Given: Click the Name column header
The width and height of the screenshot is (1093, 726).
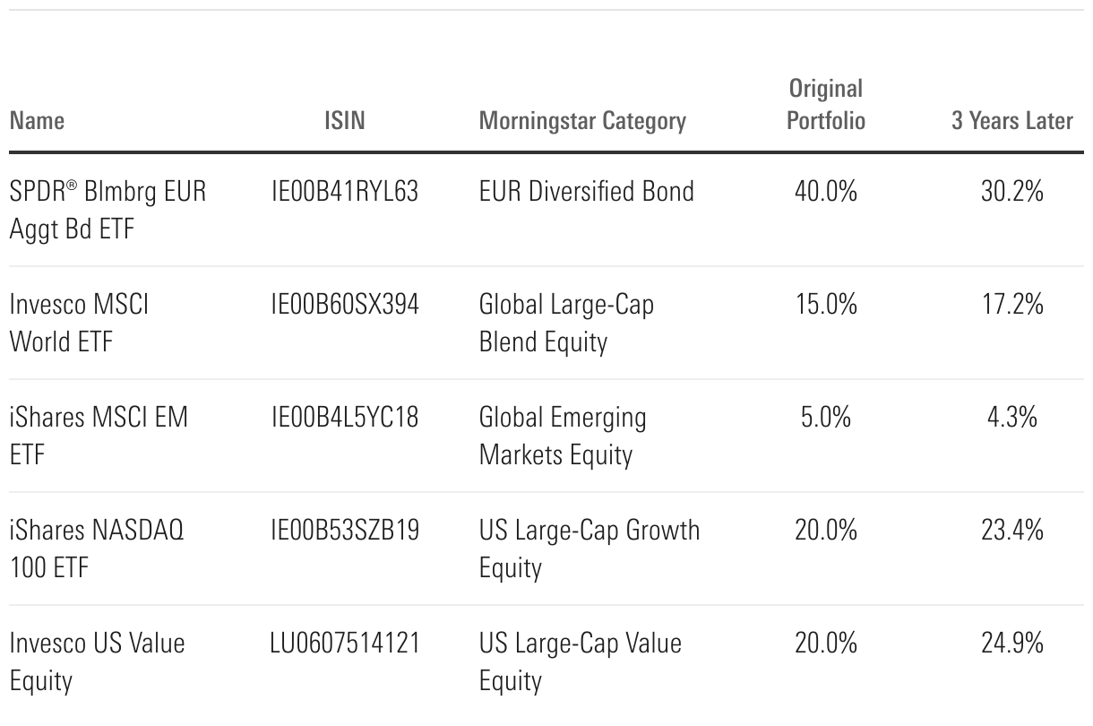Looking at the screenshot, I should pyautogui.click(x=38, y=120).
